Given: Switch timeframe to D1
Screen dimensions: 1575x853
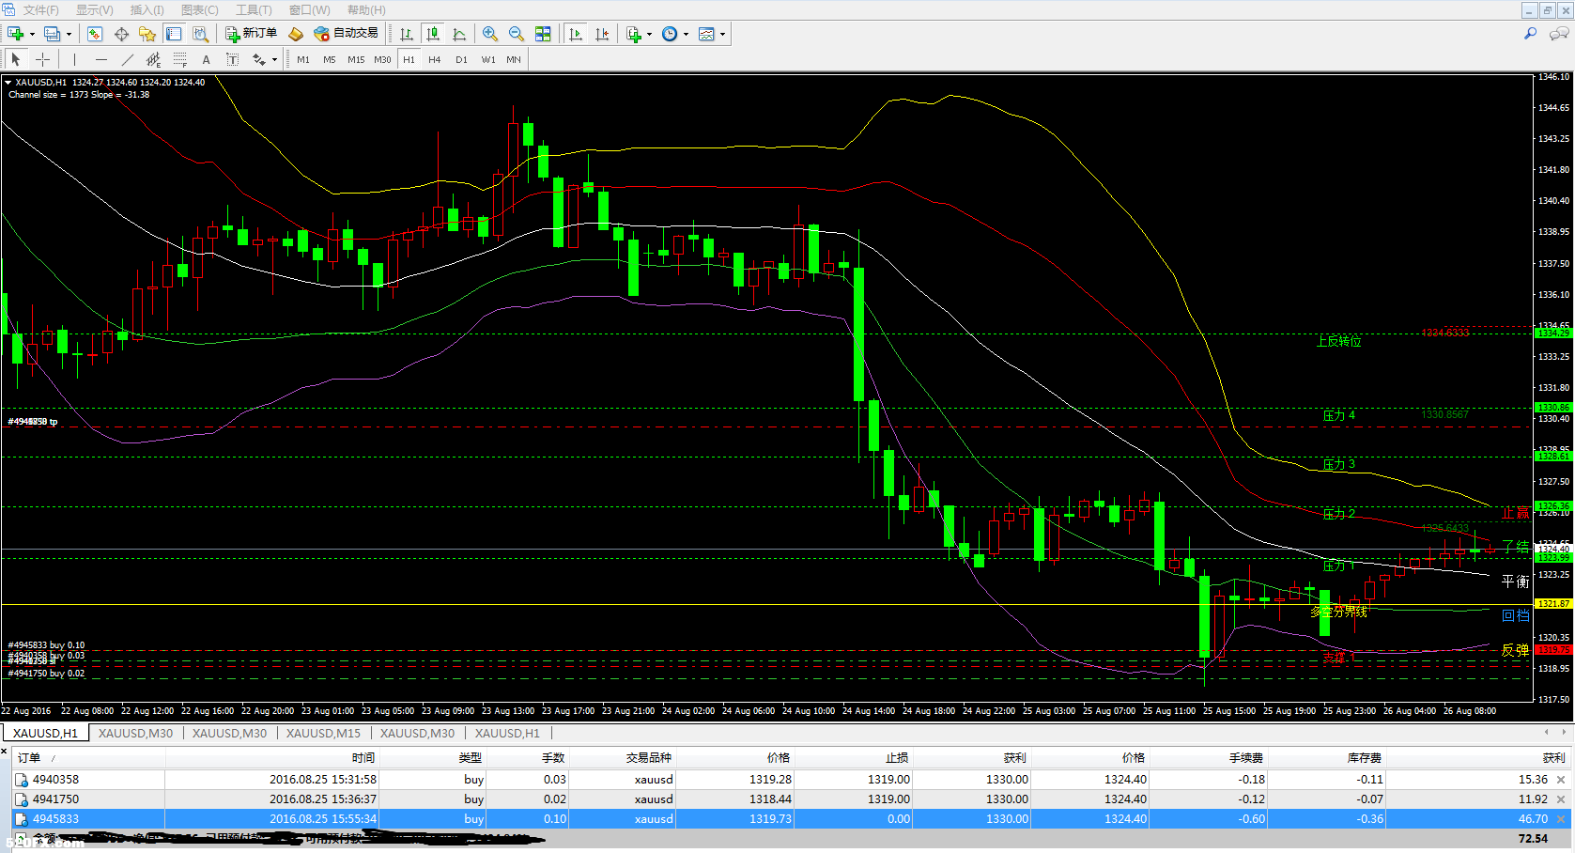Looking at the screenshot, I should [461, 59].
